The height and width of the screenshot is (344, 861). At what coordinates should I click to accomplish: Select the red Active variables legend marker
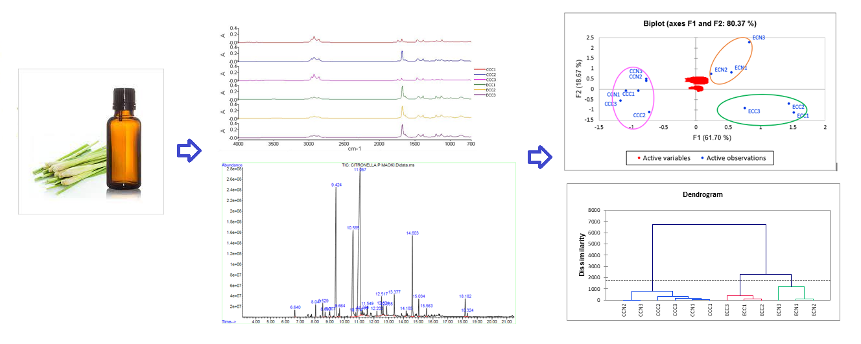coord(637,158)
